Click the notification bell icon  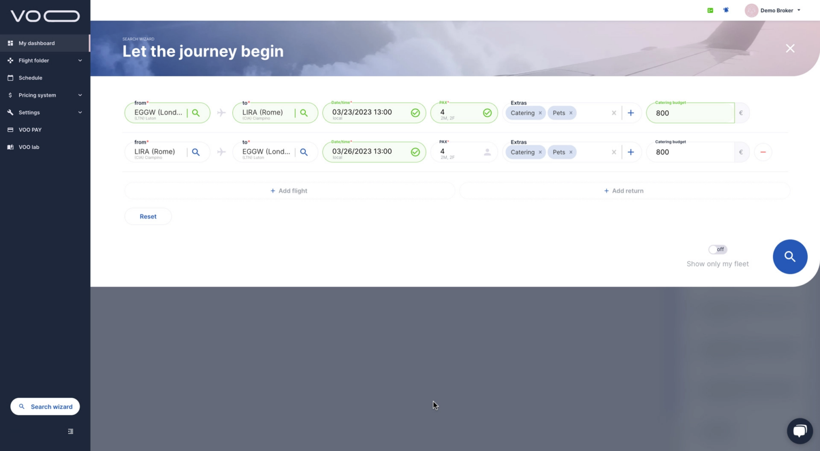click(x=726, y=10)
